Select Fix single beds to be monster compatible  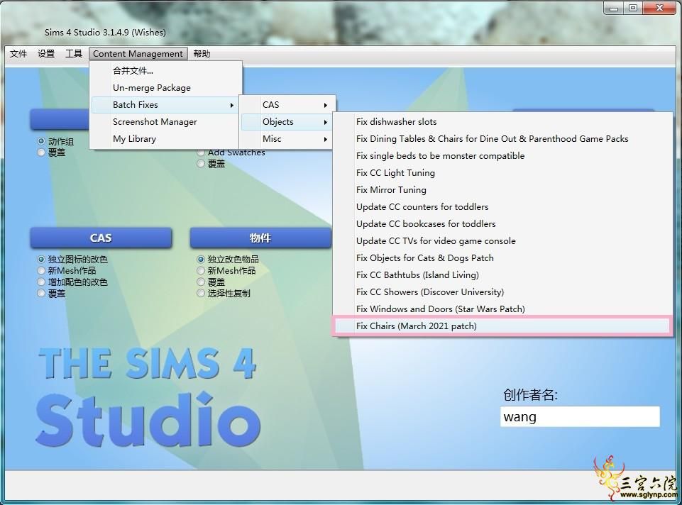pos(502,155)
